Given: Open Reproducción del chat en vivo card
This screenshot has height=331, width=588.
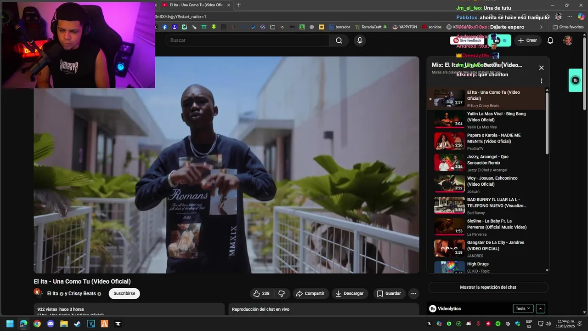Looking at the screenshot, I should point(324,309).
